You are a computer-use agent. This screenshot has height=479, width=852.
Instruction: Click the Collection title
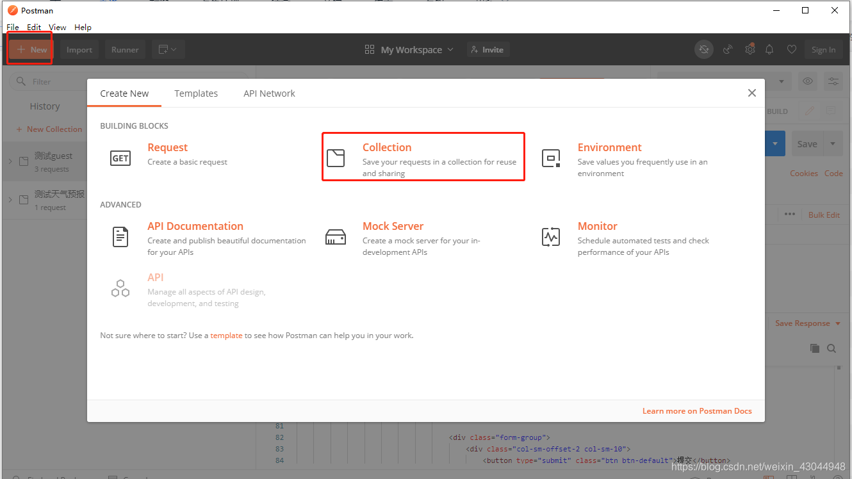click(x=387, y=147)
